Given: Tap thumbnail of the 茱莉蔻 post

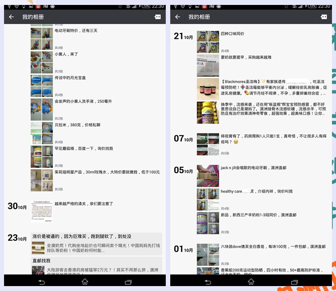Looking at the screenshot, I should point(42,180).
